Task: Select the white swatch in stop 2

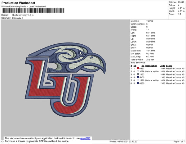Action: (x=138, y=71)
